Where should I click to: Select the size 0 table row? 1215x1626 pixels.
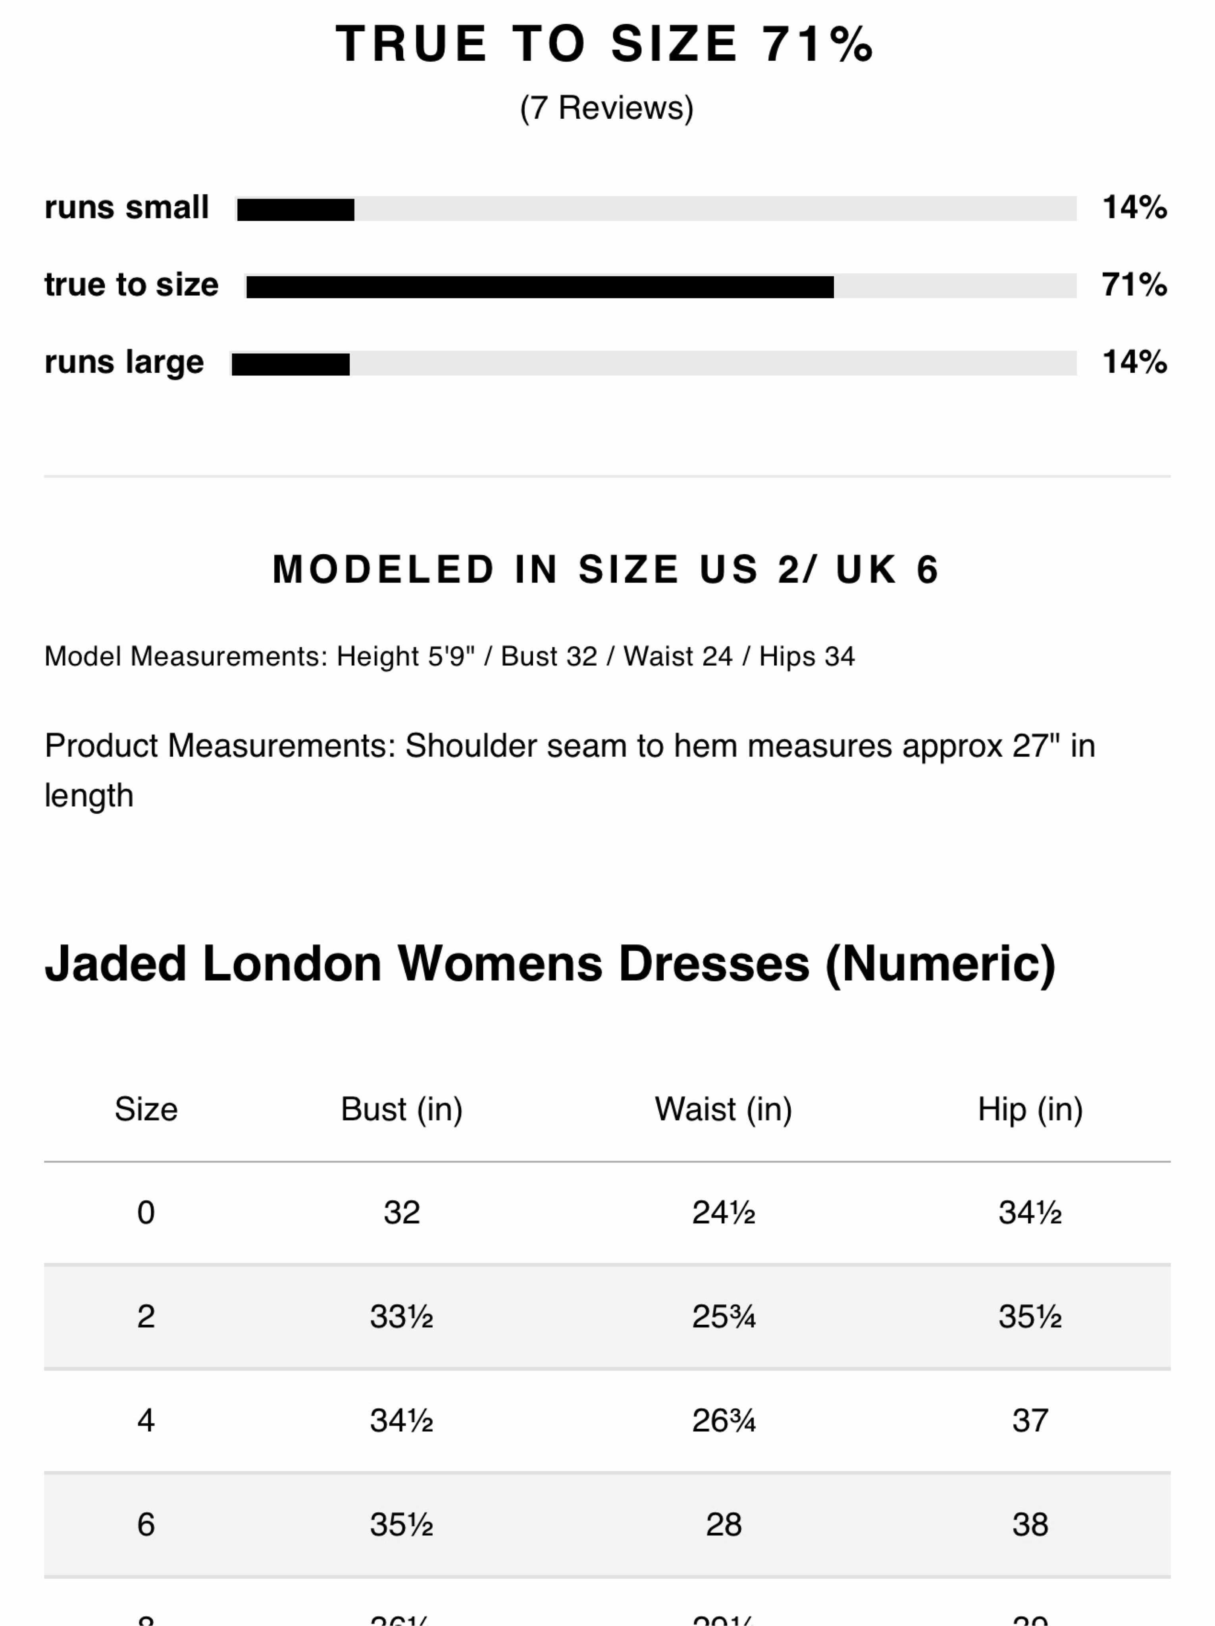click(x=607, y=1213)
